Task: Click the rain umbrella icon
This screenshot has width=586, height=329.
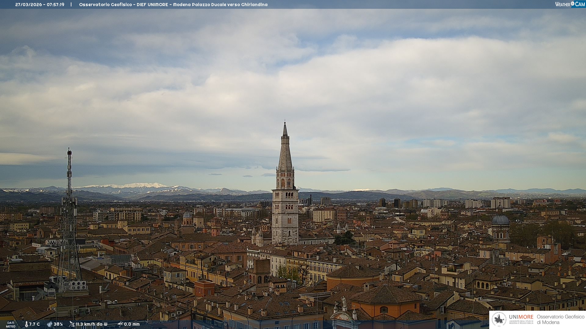Action: click(120, 324)
